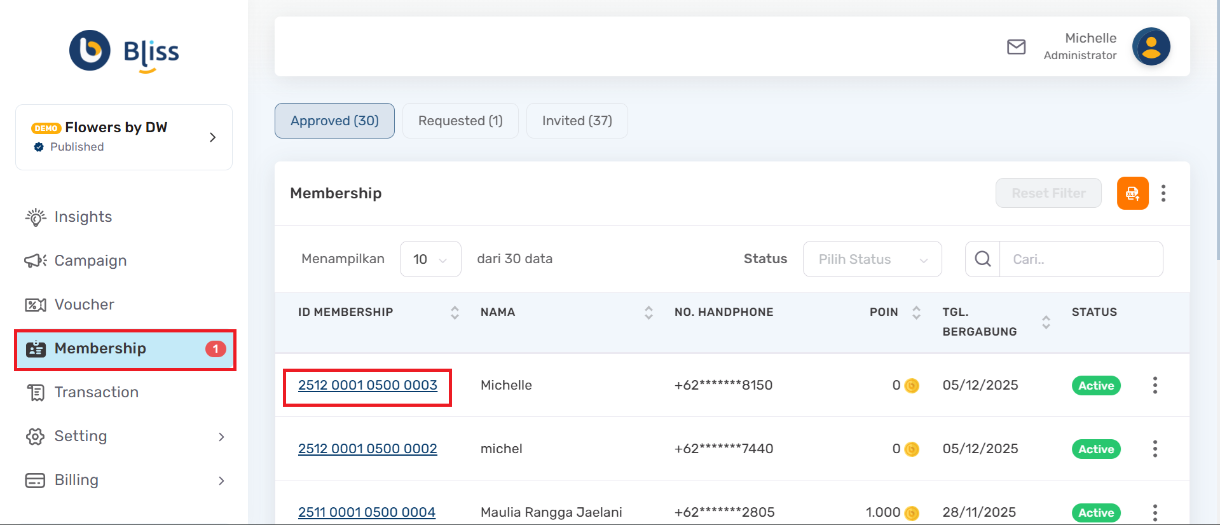Sort by Poin column arrows
1220x525 pixels.
click(916, 313)
